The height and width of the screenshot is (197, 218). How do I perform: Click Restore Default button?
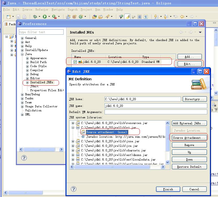point(189,167)
